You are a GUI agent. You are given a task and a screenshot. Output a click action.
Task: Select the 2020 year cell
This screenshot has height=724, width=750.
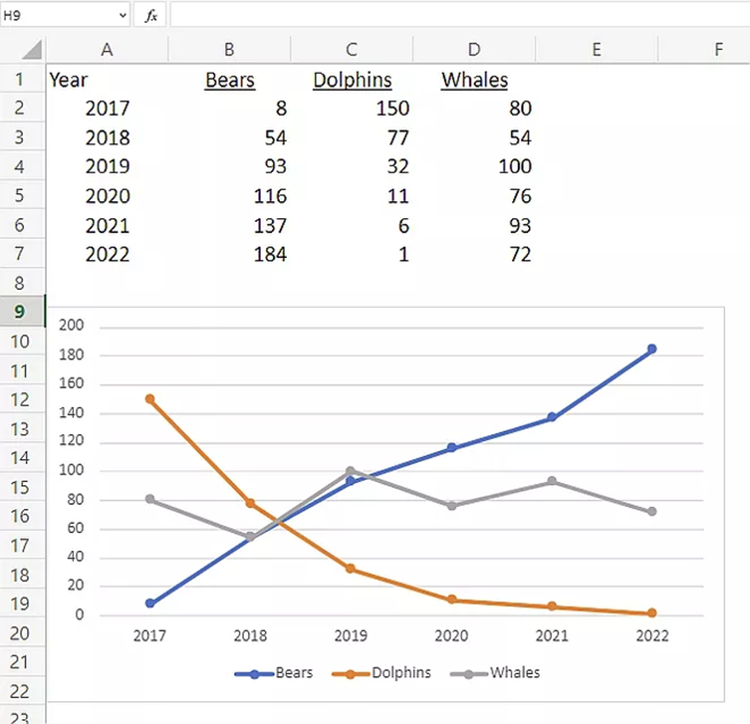[108, 196]
